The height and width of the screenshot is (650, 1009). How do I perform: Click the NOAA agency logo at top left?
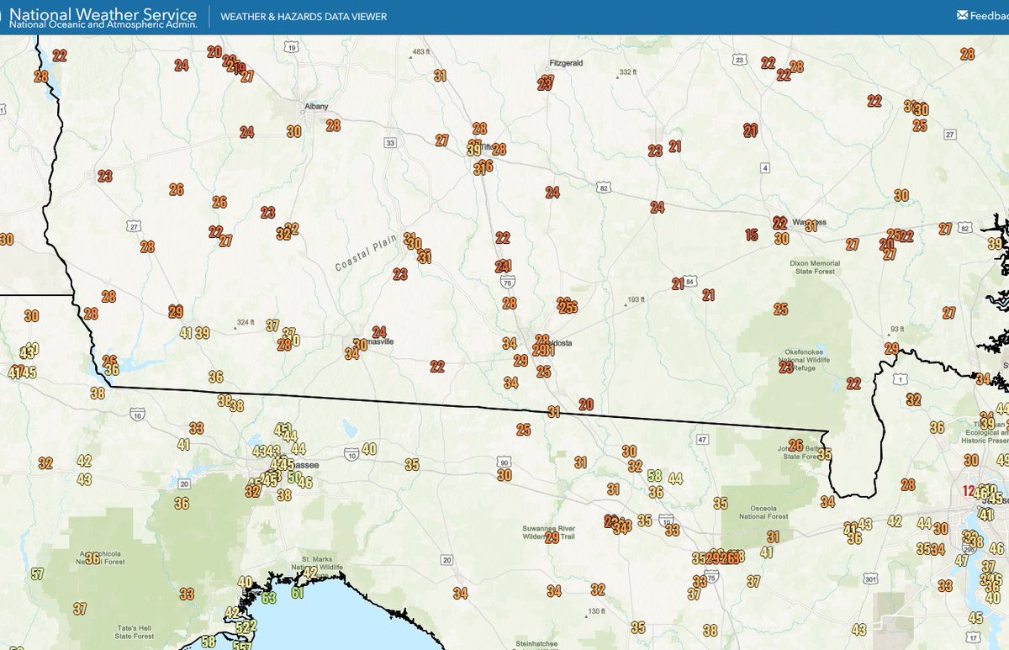point(4,13)
